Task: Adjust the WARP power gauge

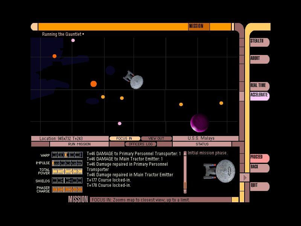Action: point(67,155)
